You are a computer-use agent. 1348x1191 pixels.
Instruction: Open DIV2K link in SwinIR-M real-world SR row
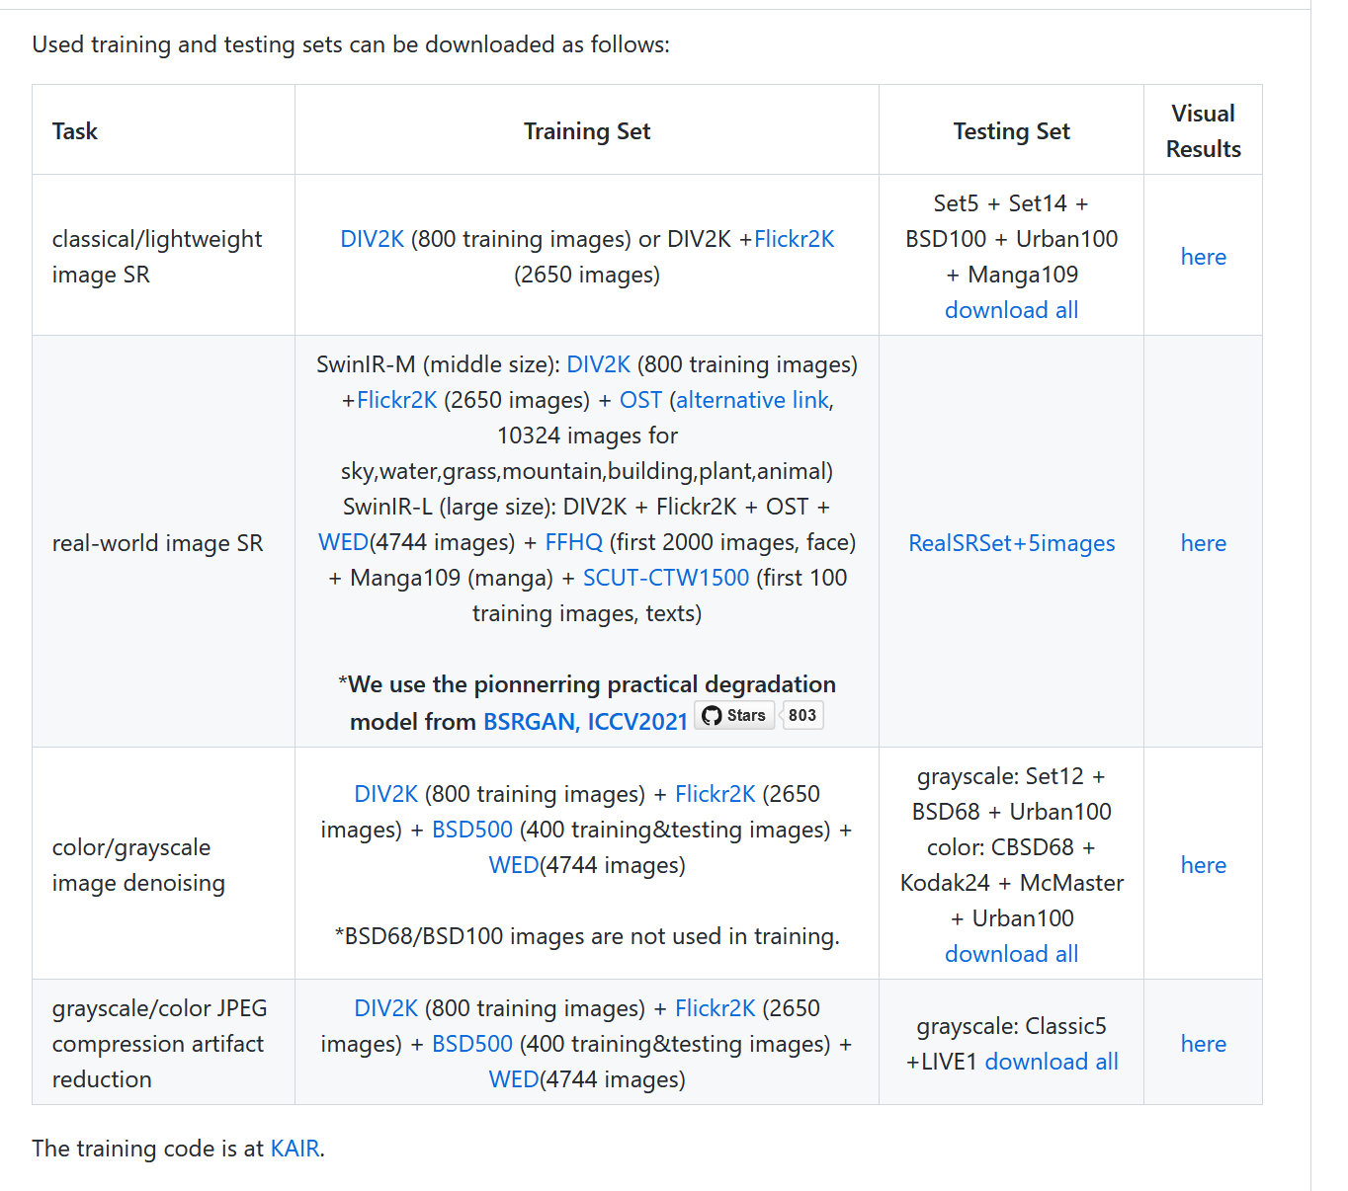tap(598, 364)
